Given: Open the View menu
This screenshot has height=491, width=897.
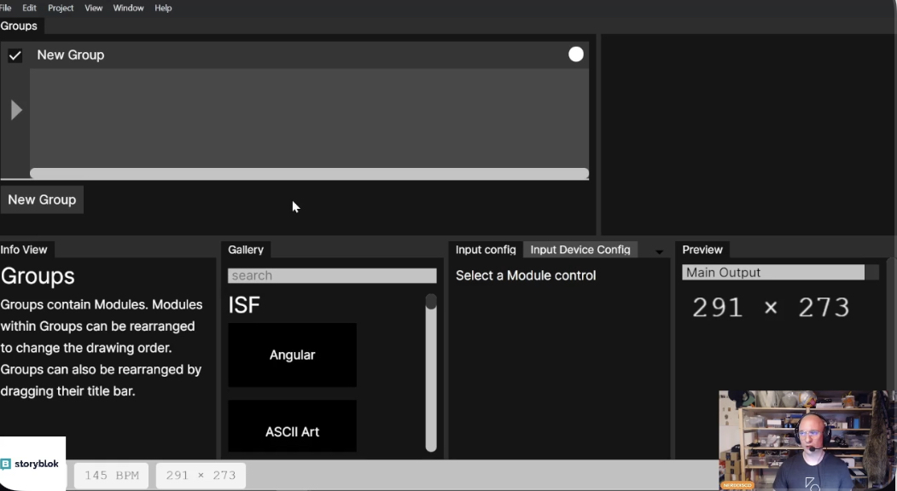Looking at the screenshot, I should click(x=93, y=8).
